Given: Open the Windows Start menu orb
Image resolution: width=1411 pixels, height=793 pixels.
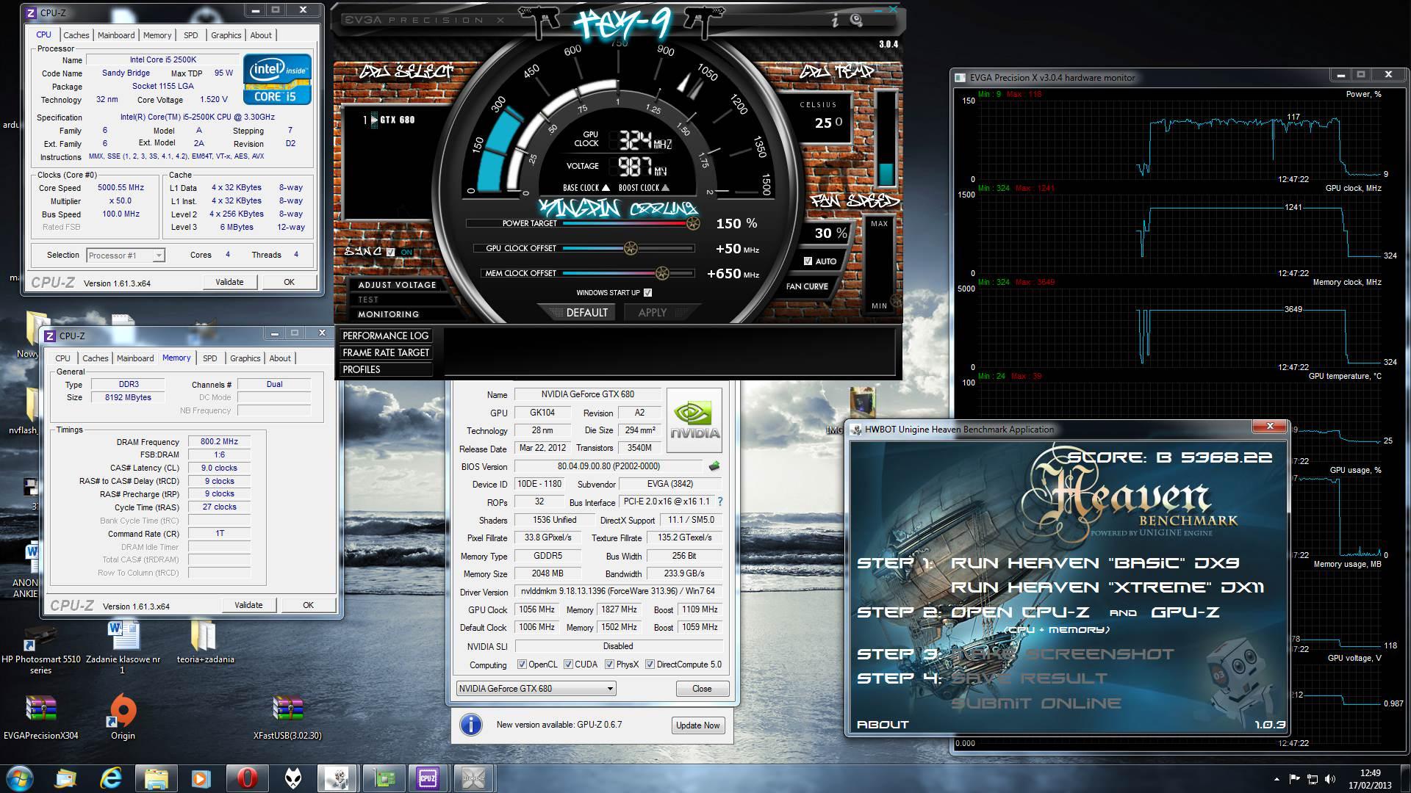Looking at the screenshot, I should (18, 778).
